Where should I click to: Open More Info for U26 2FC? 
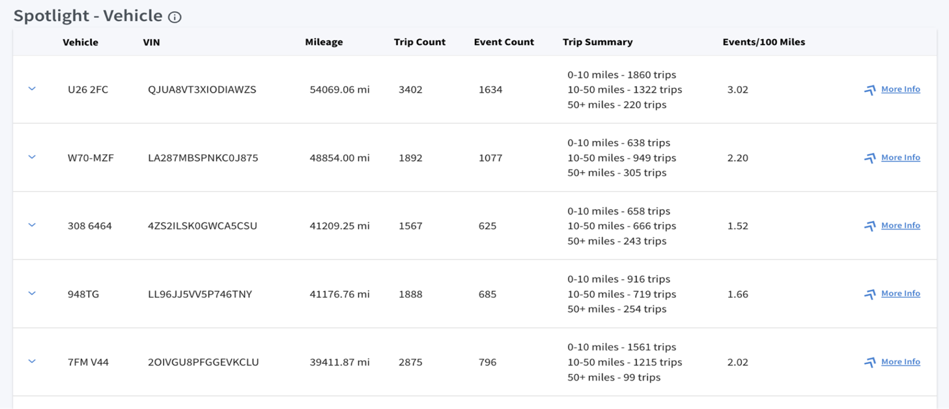901,89
